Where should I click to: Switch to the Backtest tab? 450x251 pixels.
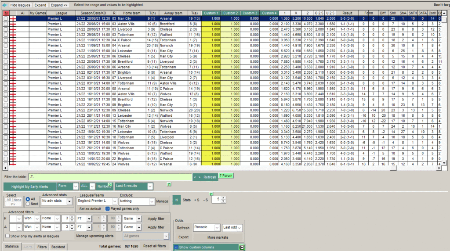58,247
